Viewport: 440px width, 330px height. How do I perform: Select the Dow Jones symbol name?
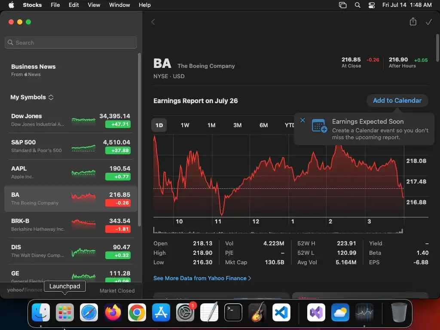click(26, 116)
